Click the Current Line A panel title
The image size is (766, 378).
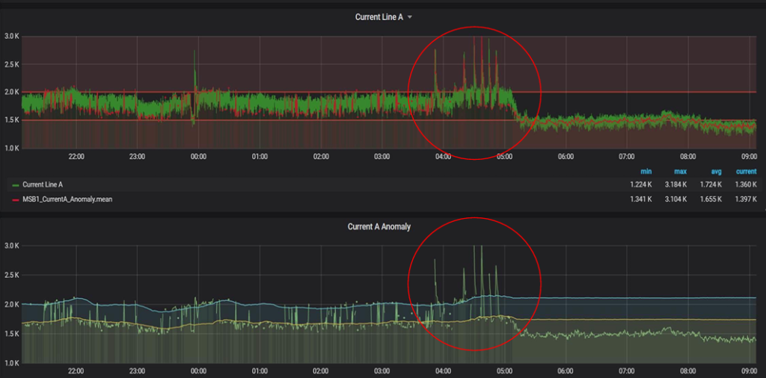point(379,17)
